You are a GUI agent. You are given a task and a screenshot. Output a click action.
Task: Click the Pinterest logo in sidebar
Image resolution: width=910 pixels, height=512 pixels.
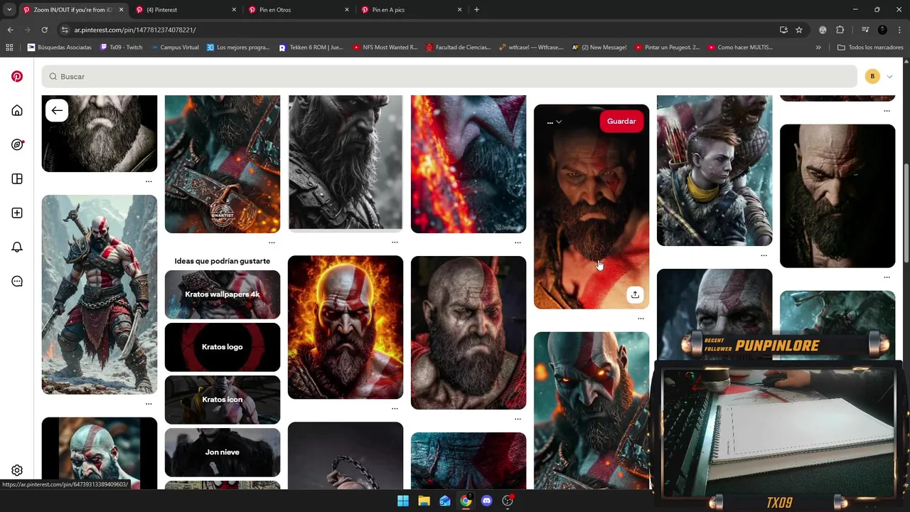pos(17,76)
